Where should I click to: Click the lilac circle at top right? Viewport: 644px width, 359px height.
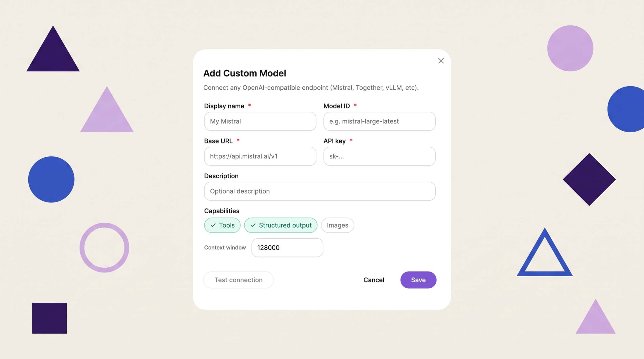(x=570, y=48)
